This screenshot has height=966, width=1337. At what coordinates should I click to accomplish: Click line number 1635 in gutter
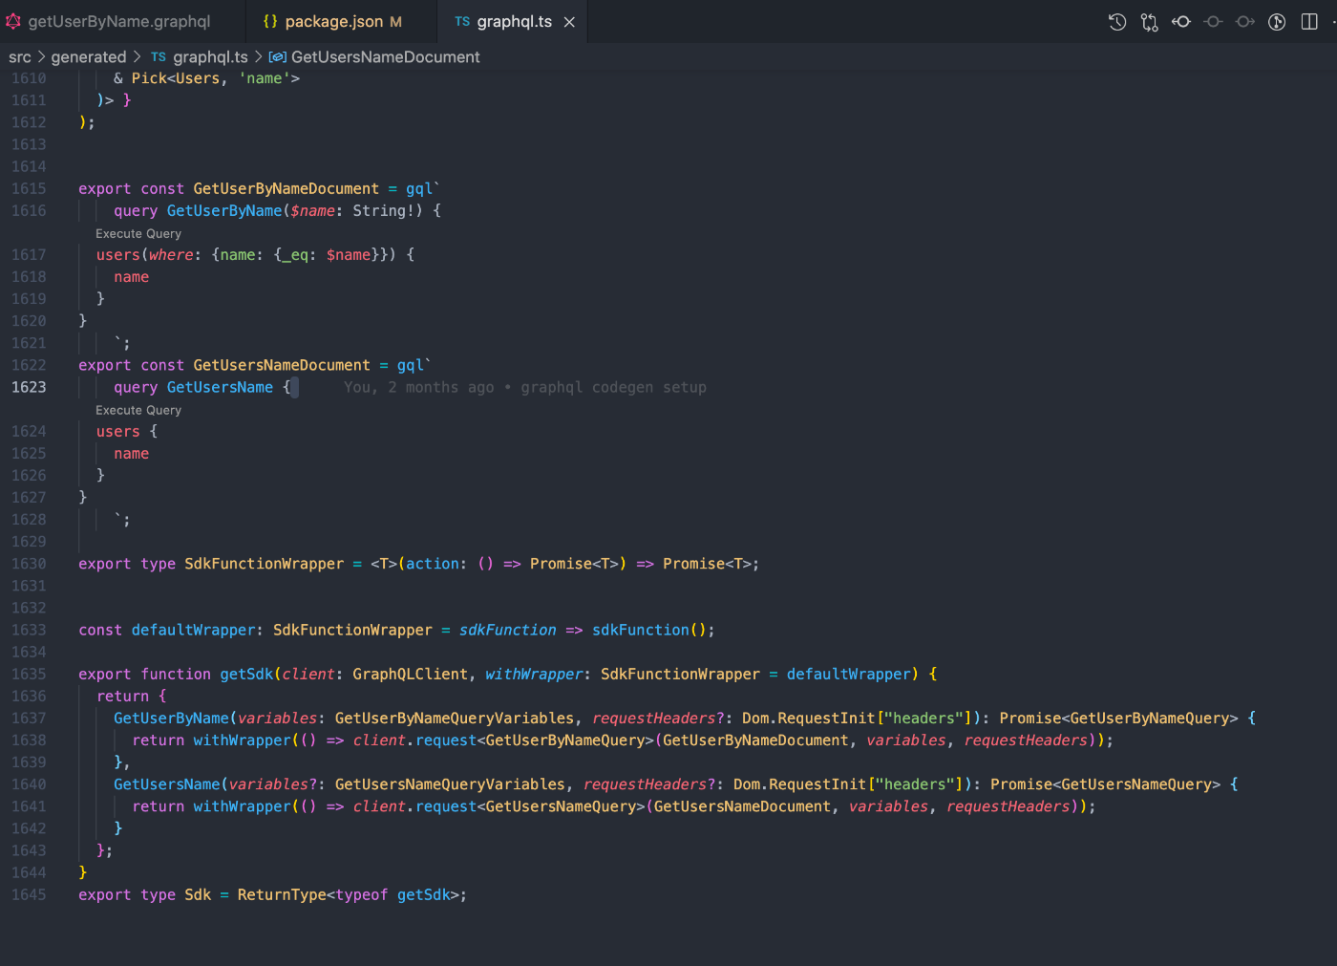click(29, 674)
